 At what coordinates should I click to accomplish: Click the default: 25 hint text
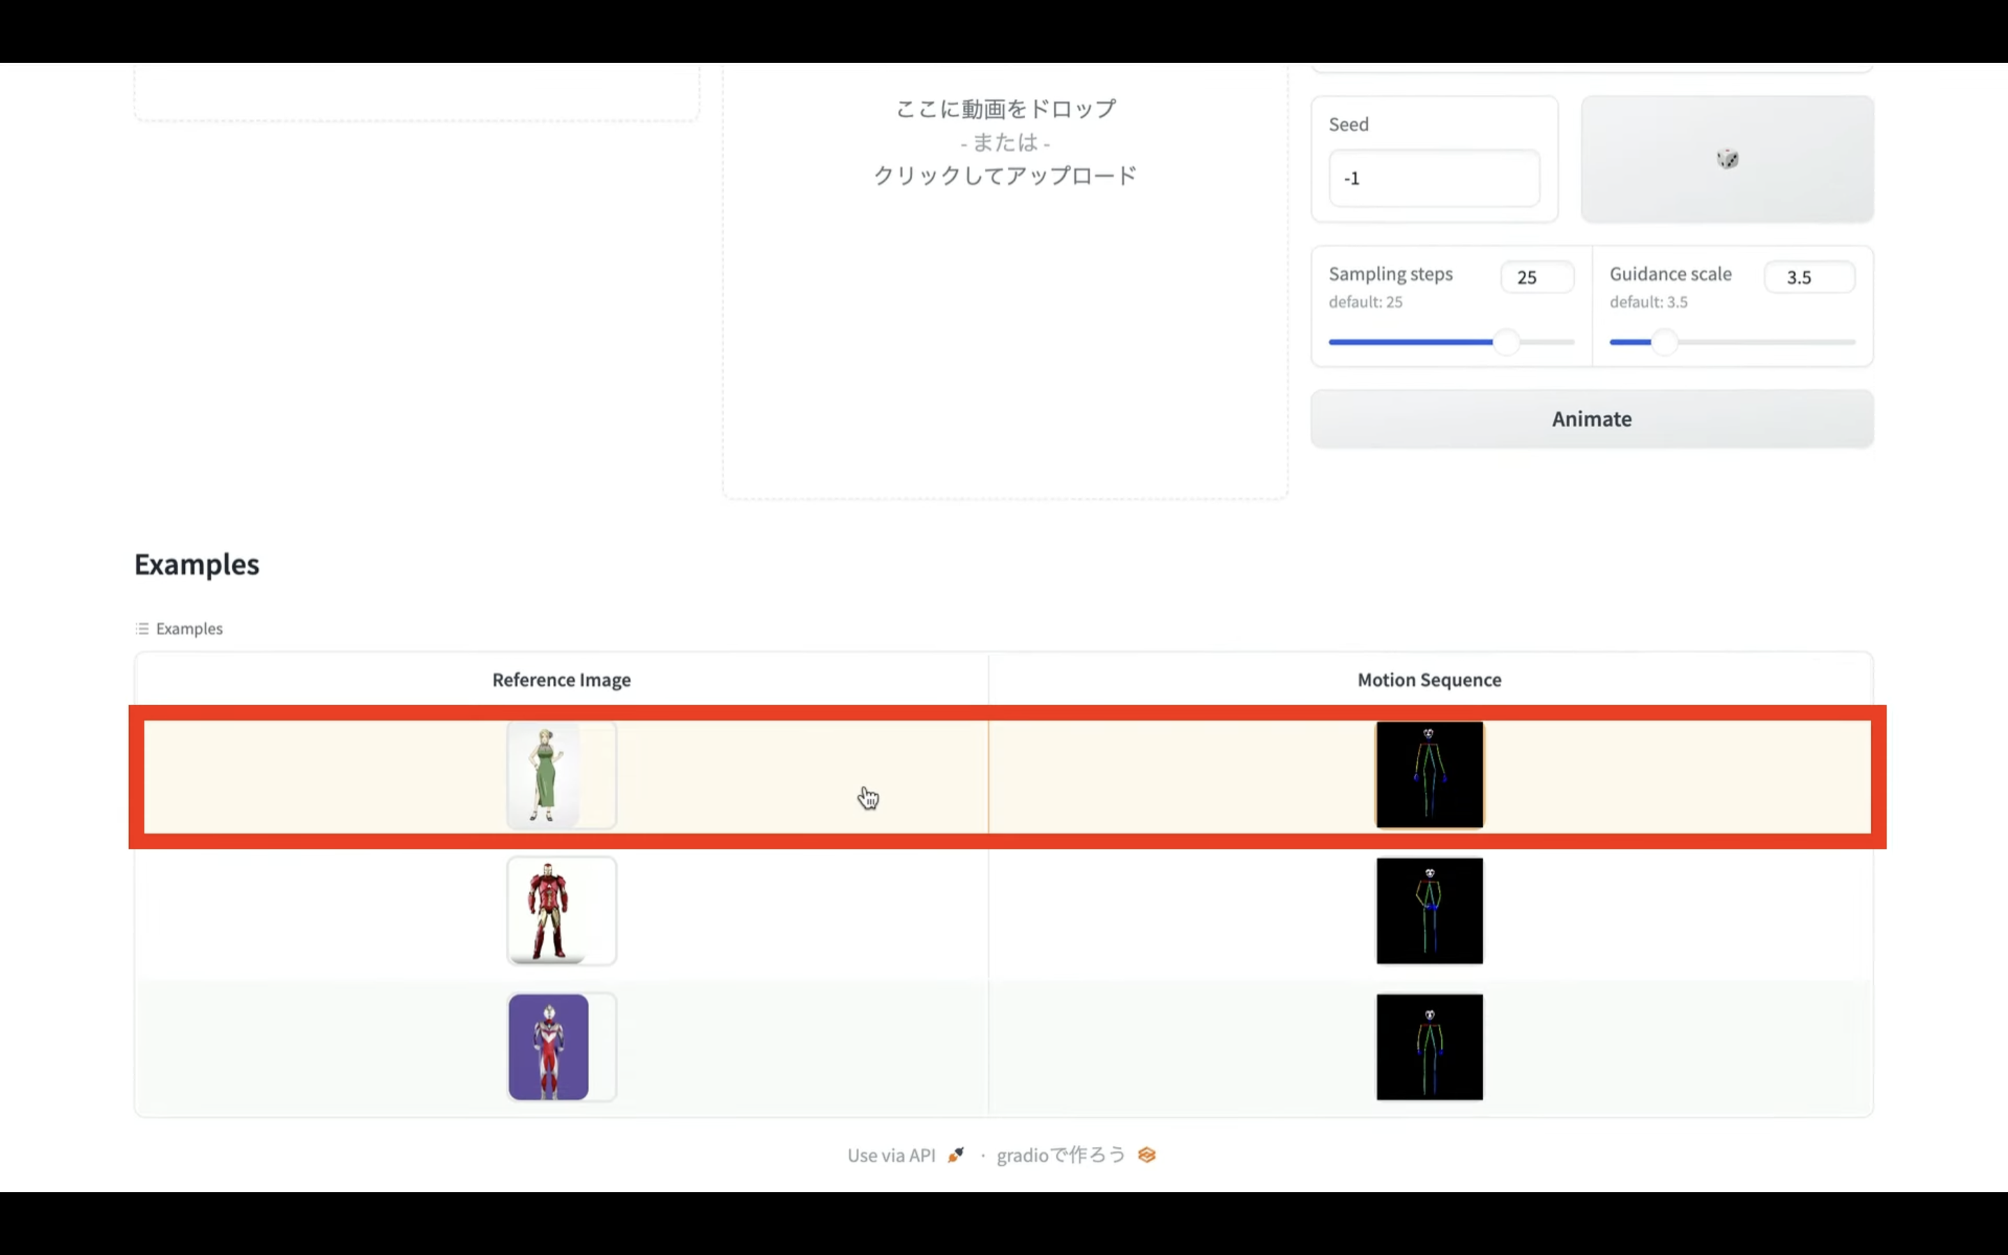pos(1366,302)
